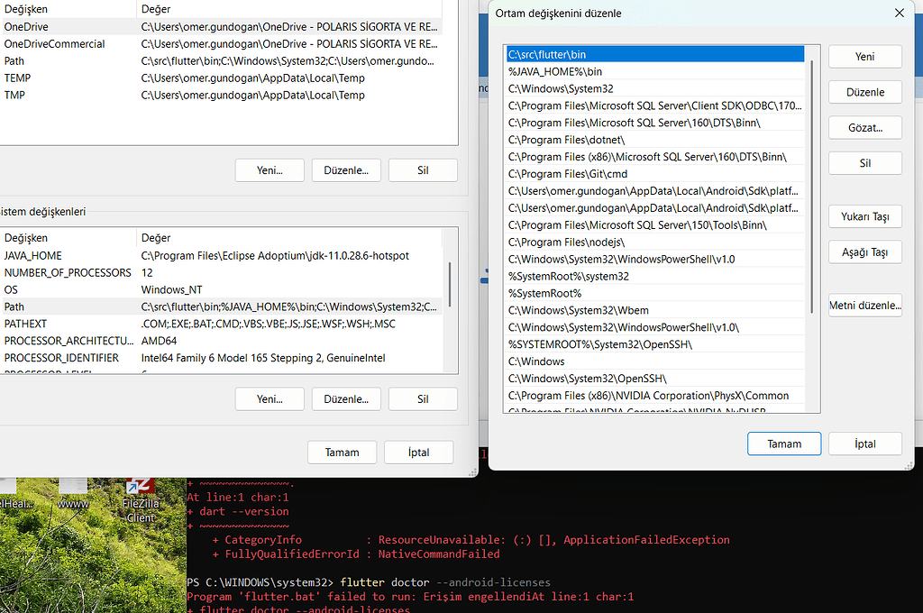Cancel the edit dialog with İptal
Screen dimensions: 923x613
(x=864, y=444)
